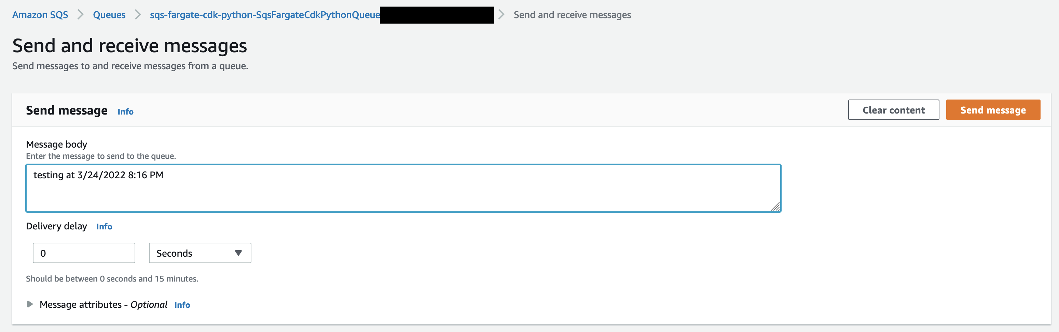
Task: Click the Message body text area
Action: 403,188
